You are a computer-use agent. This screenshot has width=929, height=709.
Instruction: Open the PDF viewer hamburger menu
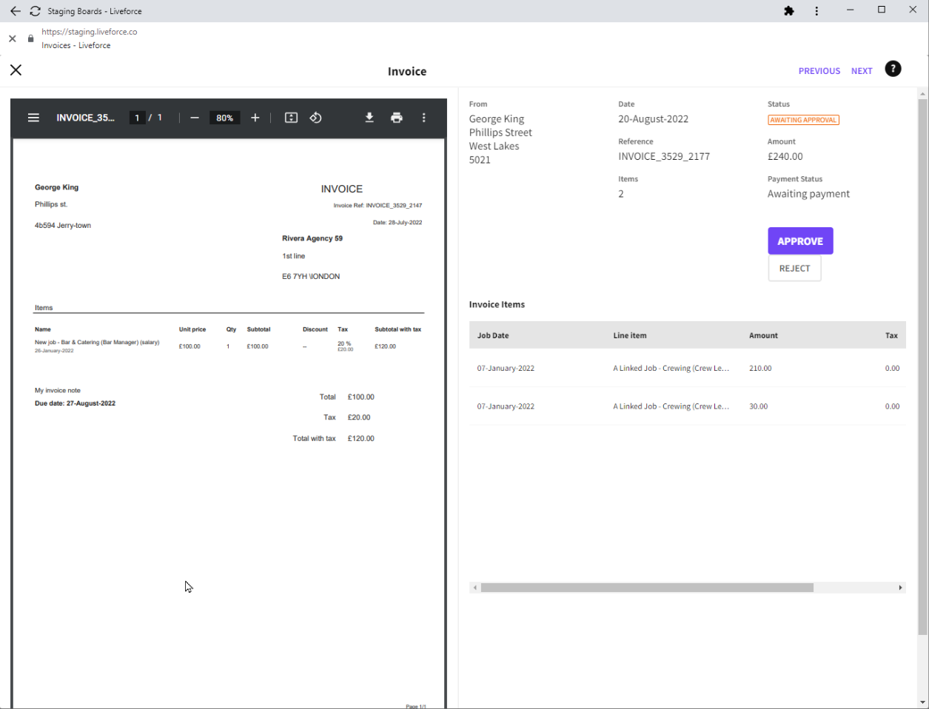click(33, 117)
